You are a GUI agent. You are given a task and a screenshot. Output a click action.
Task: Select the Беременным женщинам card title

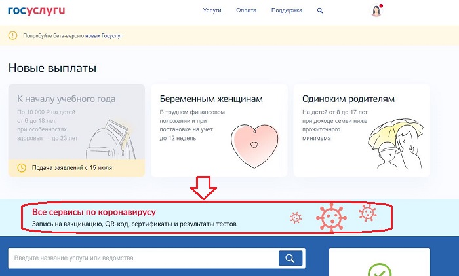pyautogui.click(x=211, y=99)
